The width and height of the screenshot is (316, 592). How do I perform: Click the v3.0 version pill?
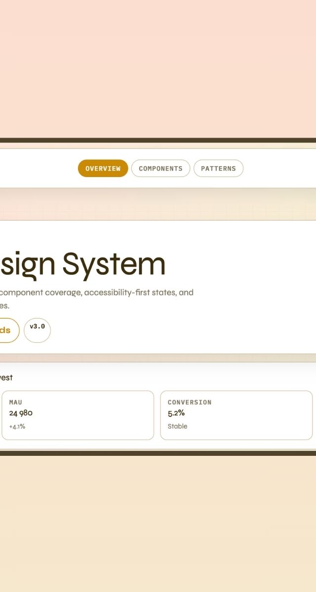(37, 330)
